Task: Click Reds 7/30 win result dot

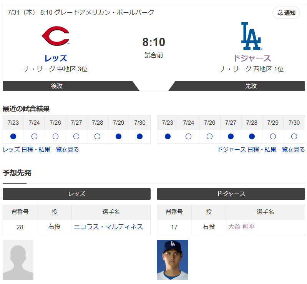Action: tap(139, 136)
